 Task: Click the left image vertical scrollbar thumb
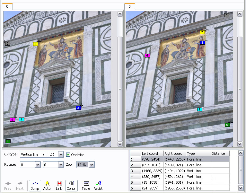[120, 89]
